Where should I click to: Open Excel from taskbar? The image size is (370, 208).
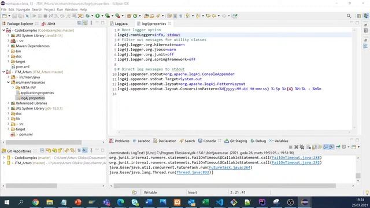(205, 202)
